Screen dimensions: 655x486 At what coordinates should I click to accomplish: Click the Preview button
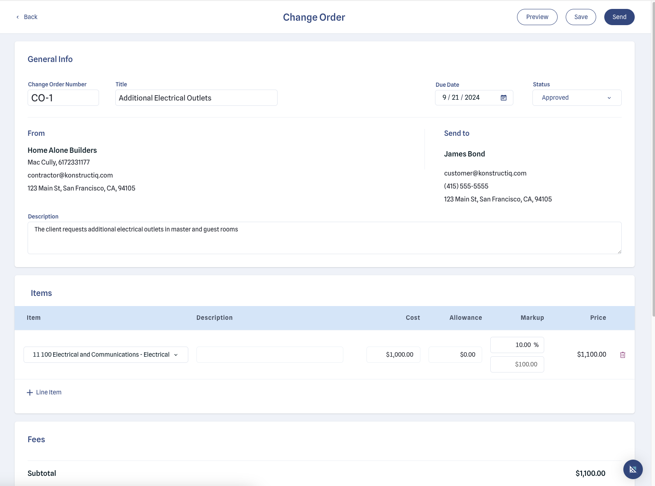tap(537, 17)
